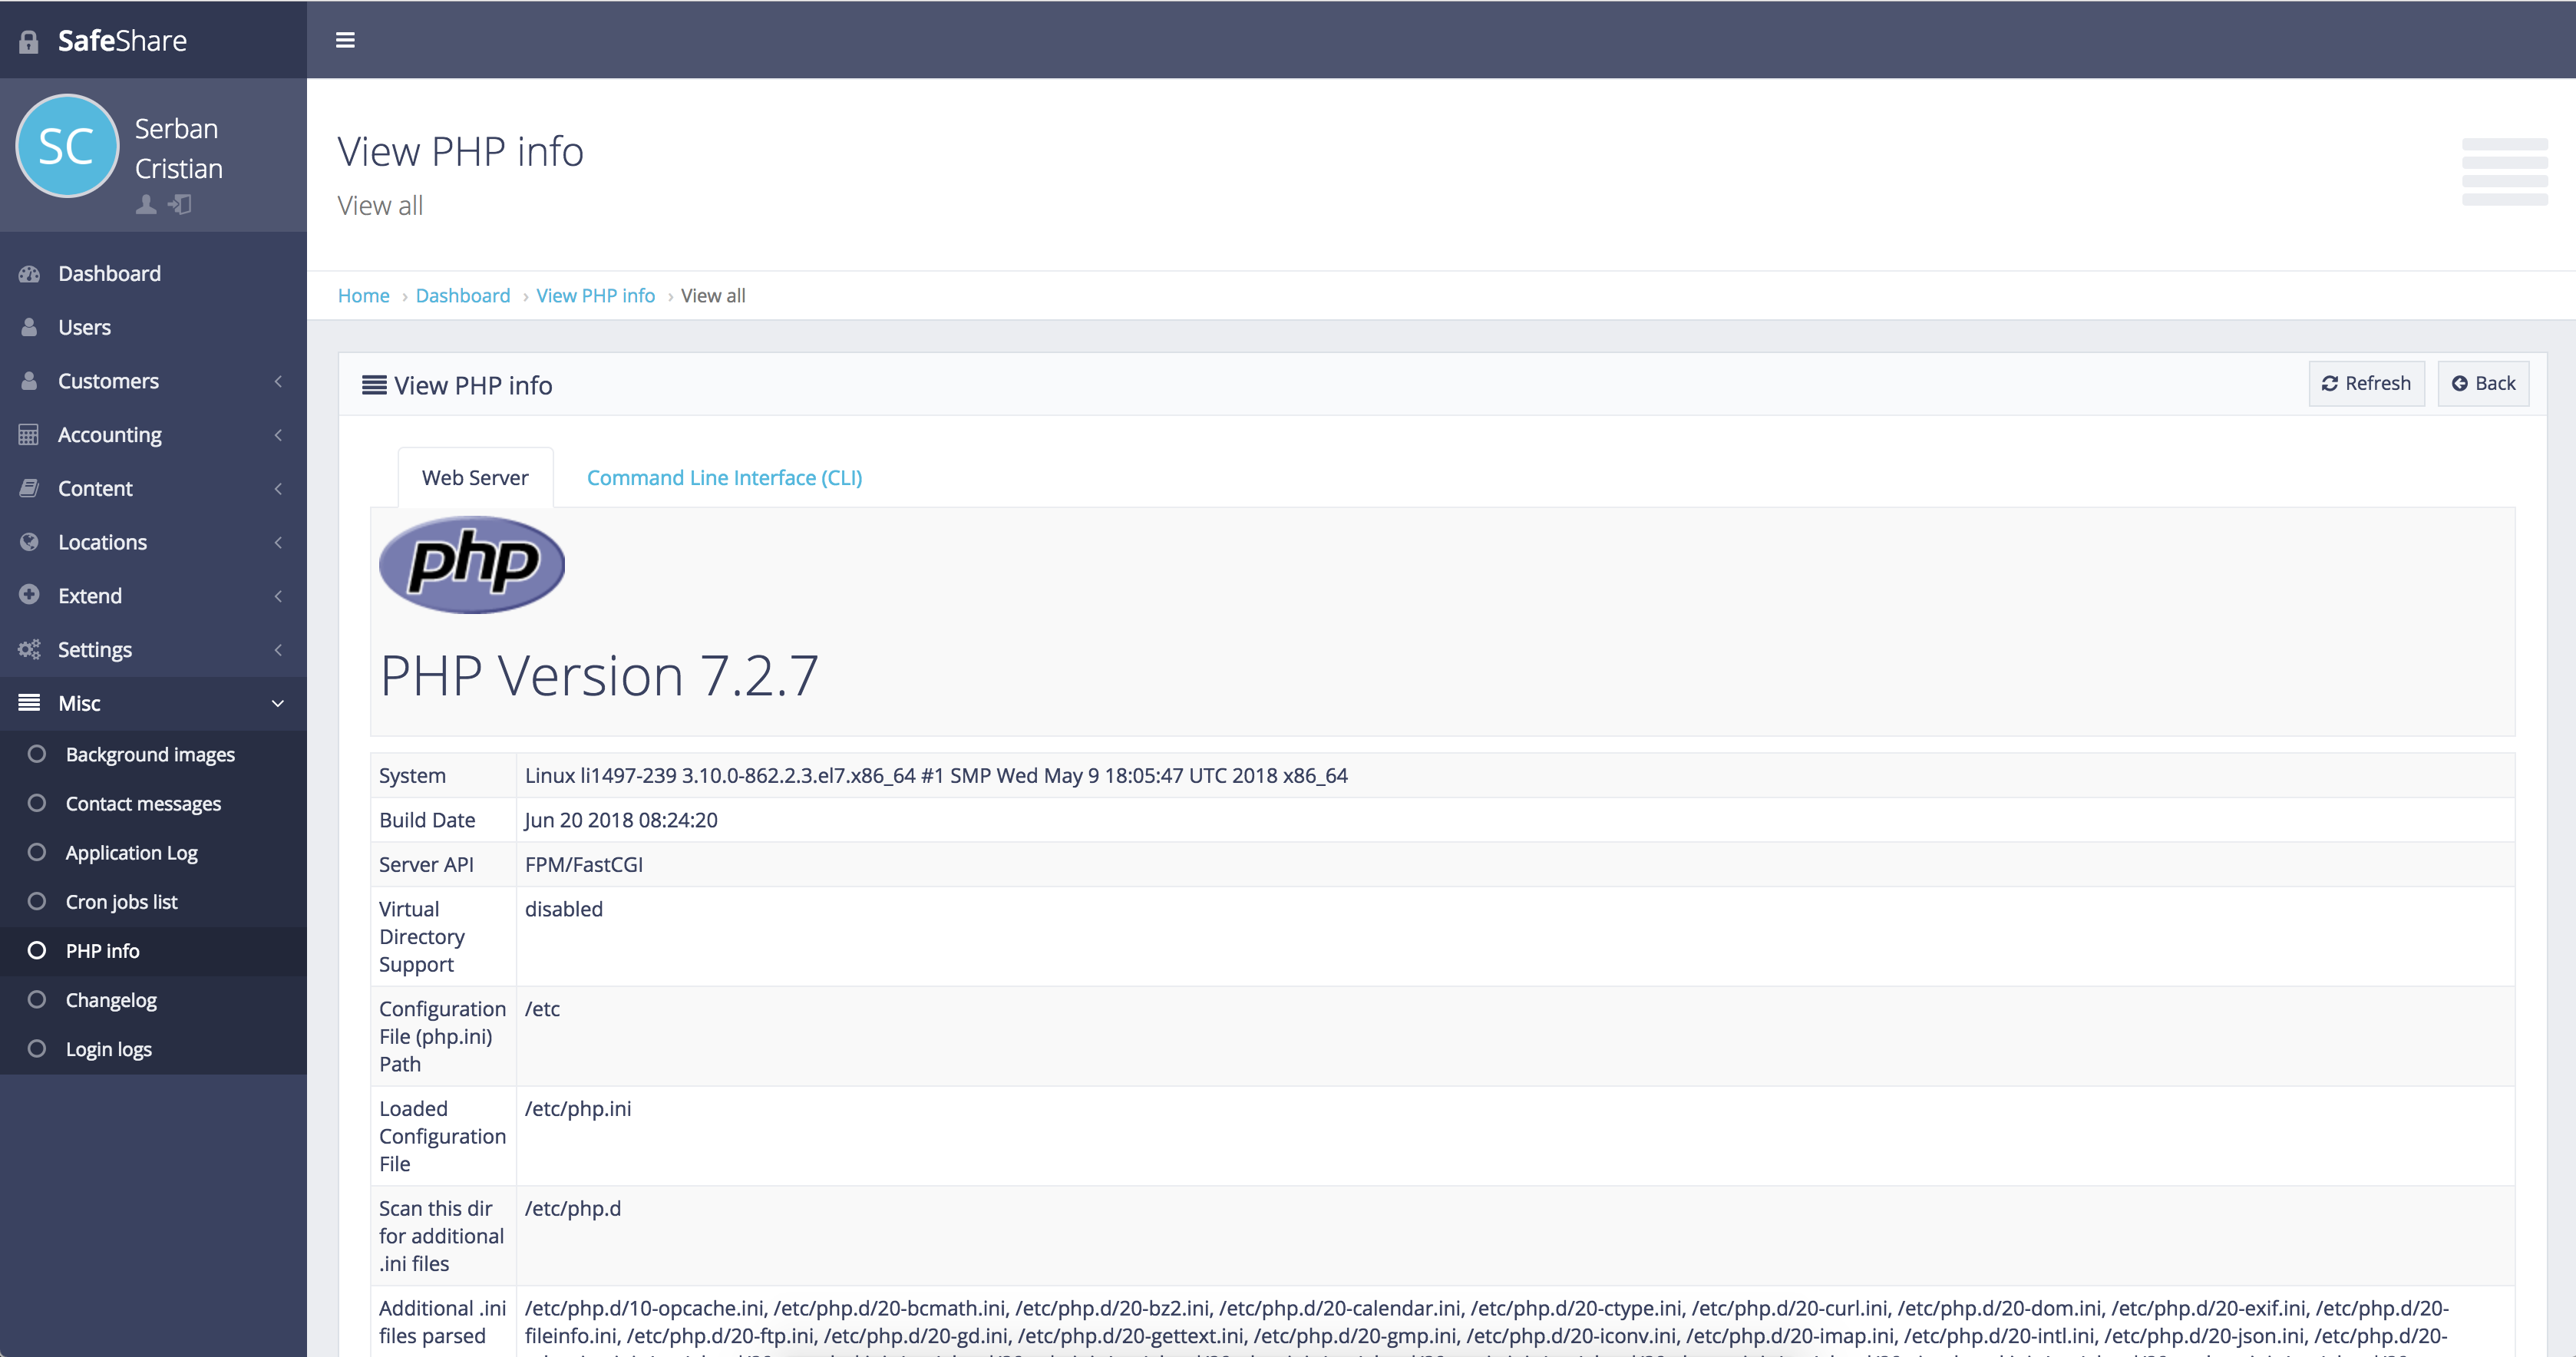This screenshot has width=2576, height=1357.
Task: Switch to the Web Server tab
Action: tap(475, 478)
